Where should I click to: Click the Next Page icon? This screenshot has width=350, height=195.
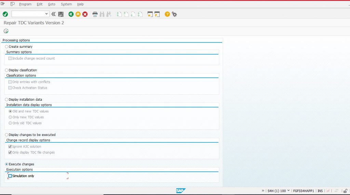133,14
